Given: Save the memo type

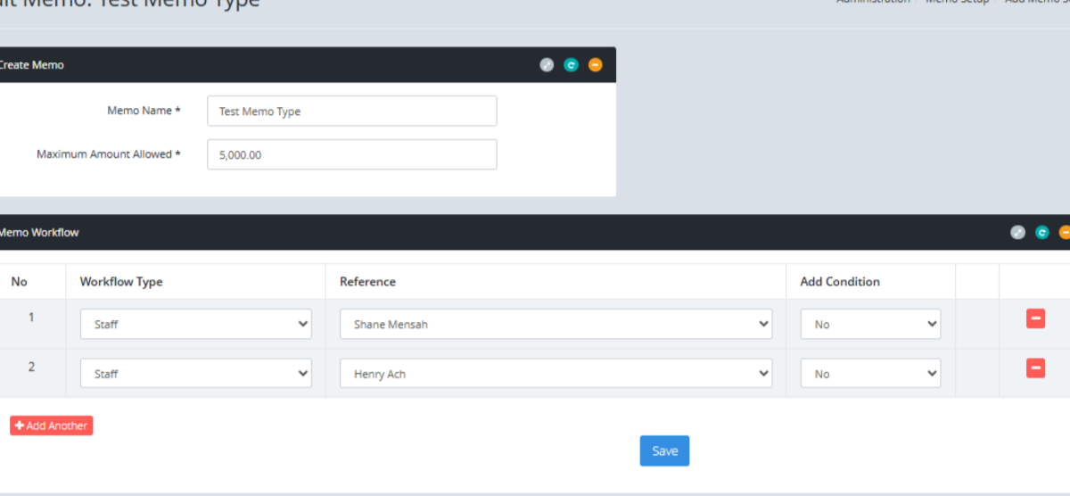Looking at the screenshot, I should tap(664, 451).
